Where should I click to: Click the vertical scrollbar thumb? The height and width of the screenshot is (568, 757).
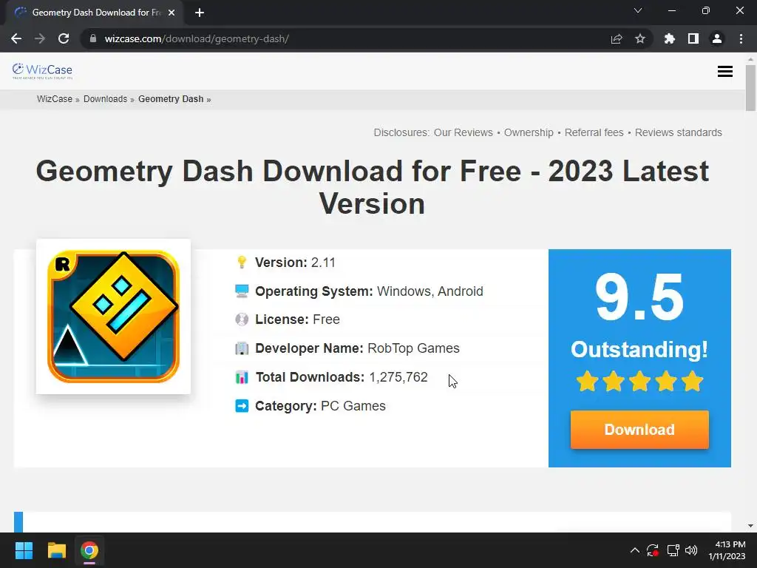[750, 88]
